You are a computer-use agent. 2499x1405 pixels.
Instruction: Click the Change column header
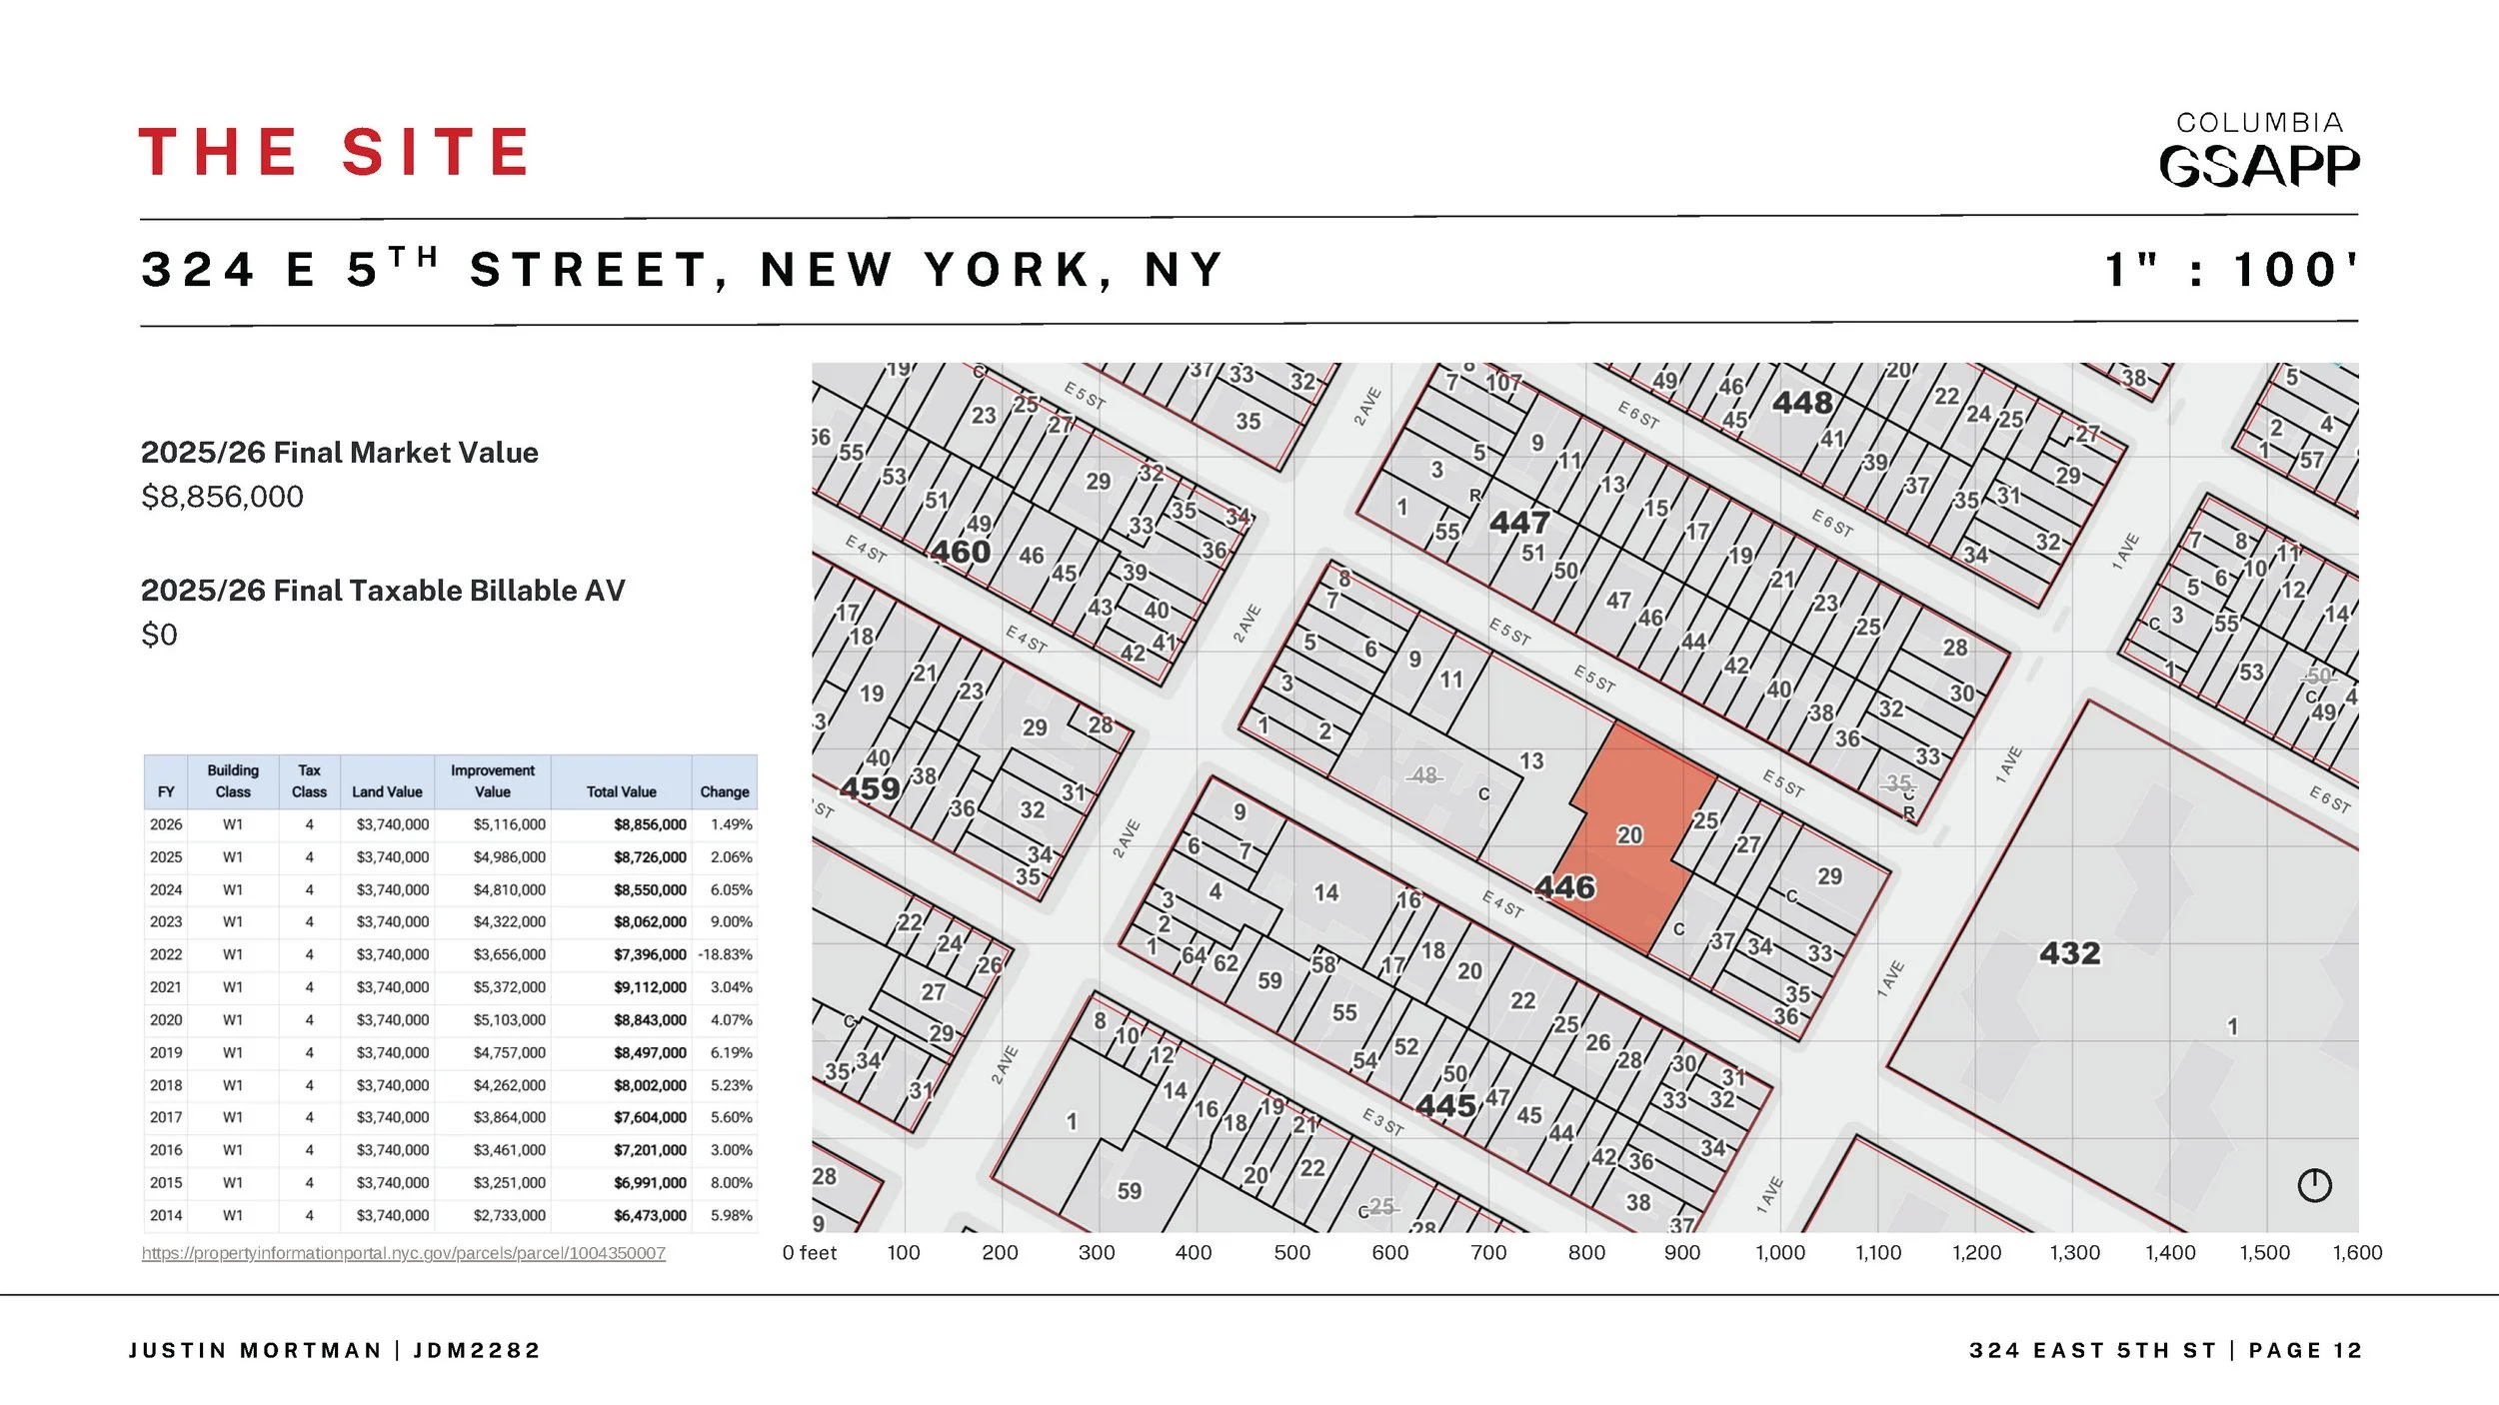point(724,791)
